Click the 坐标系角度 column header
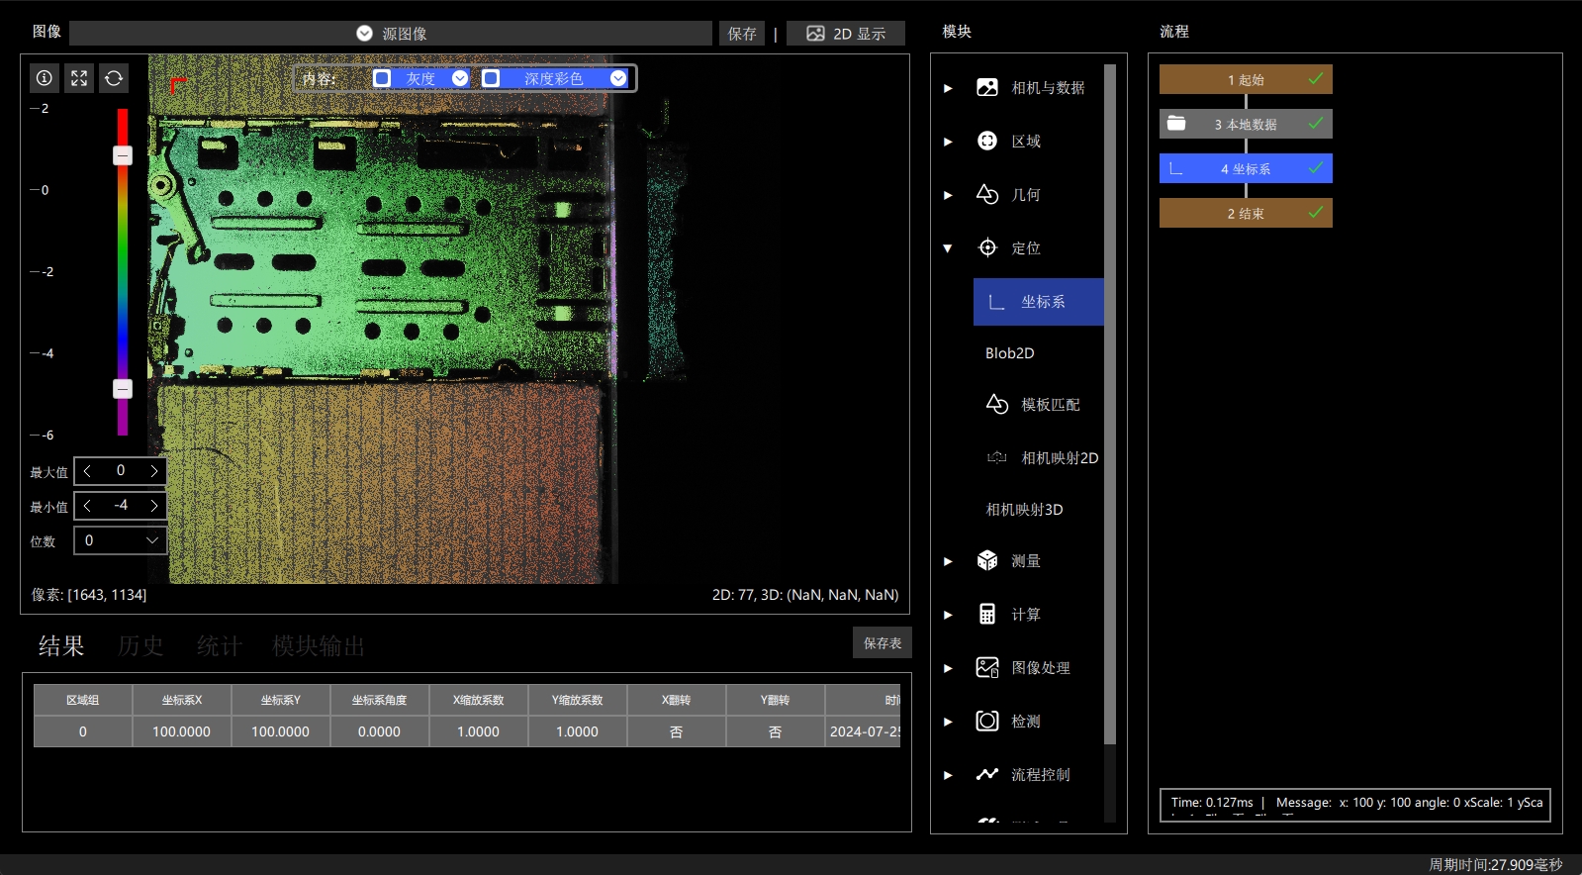This screenshot has height=875, width=1582. (380, 700)
